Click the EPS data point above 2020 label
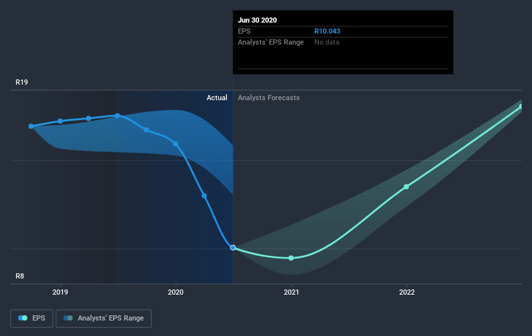The height and width of the screenshot is (336, 532). [x=176, y=143]
